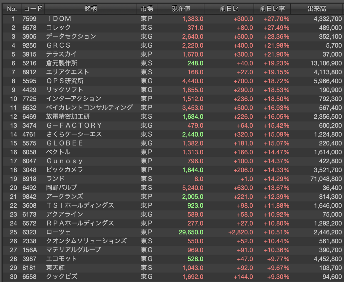Select クオンタムソリューションズ stock name
The width and height of the screenshot is (344, 282).
coord(86,241)
